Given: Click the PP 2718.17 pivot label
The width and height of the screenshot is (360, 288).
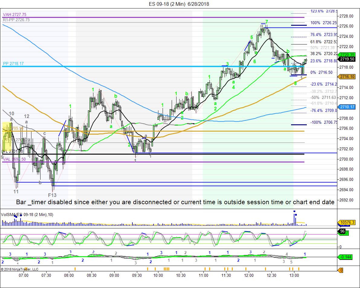Looking at the screenshot, I should click(13, 64).
